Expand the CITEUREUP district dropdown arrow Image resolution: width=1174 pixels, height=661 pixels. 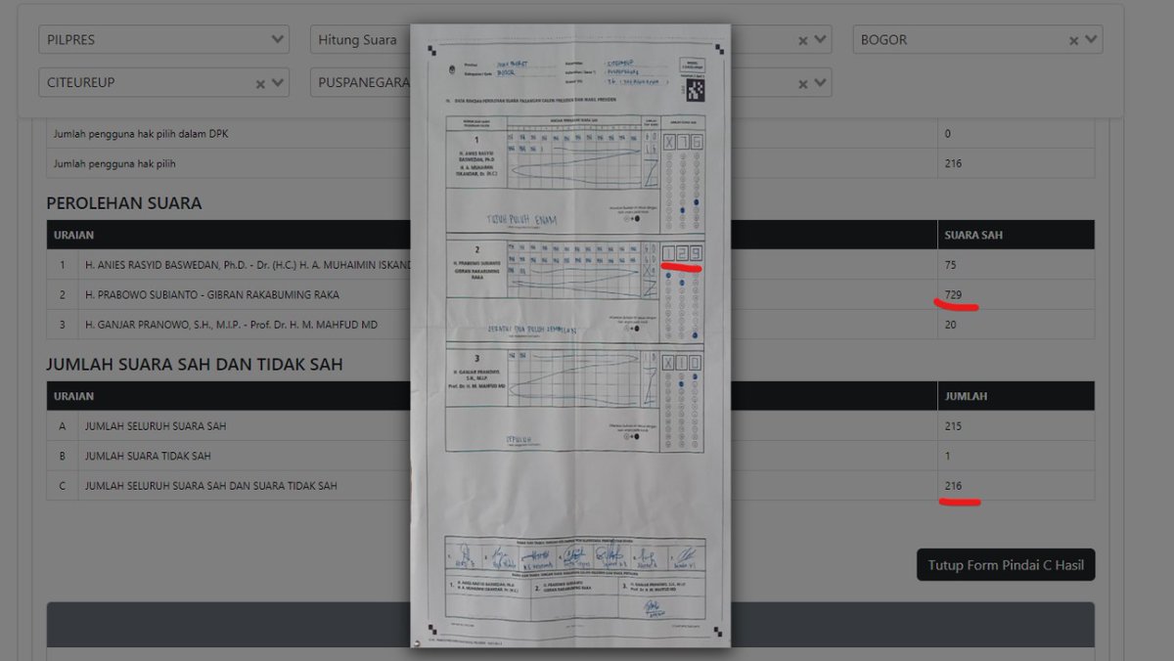pos(278,83)
